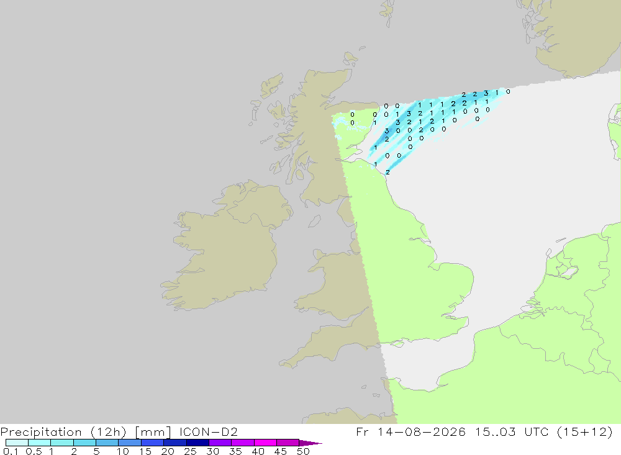This screenshot has width=621, height=455.
Task: Choose the 25–30 mm navy legend swatch
Action: coord(197,443)
